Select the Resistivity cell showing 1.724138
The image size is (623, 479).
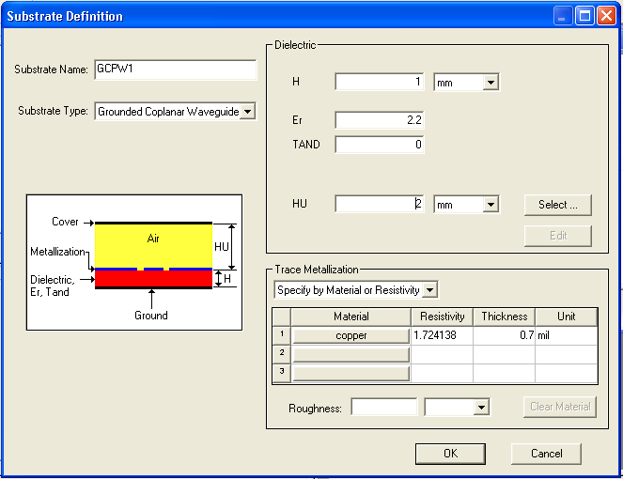(442, 335)
